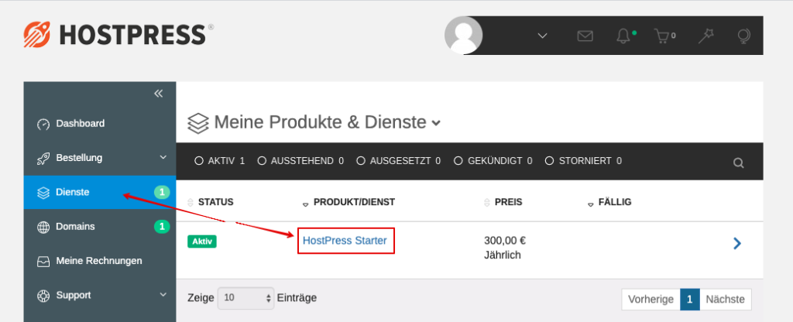793x322 pixels.
Task: Open the search icon in filter bar
Action: tap(738, 163)
